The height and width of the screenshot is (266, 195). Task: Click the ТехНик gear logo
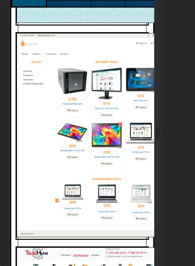coord(37,253)
